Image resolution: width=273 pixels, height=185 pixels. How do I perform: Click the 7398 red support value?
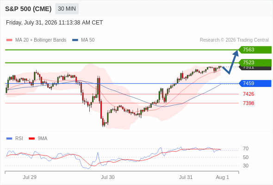248,103
